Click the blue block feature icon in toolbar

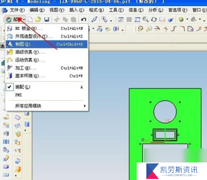coord(116,29)
